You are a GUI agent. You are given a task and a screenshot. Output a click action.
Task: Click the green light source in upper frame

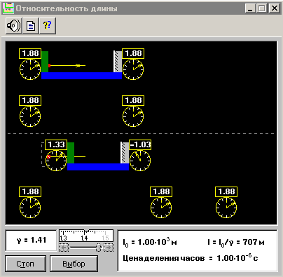coord(45,62)
